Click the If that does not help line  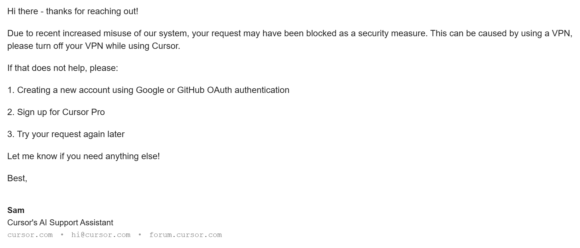(63, 68)
